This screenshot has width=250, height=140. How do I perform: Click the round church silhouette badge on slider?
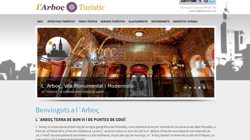58,49
